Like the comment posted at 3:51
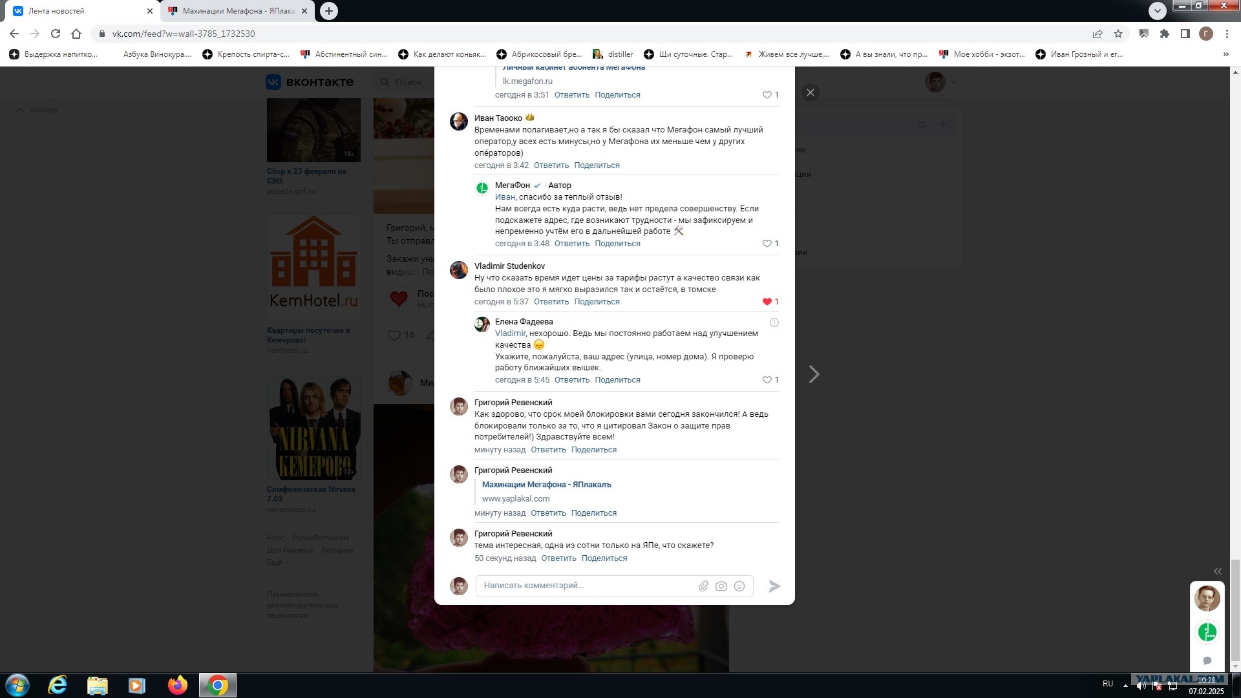The image size is (1241, 698). tap(767, 95)
